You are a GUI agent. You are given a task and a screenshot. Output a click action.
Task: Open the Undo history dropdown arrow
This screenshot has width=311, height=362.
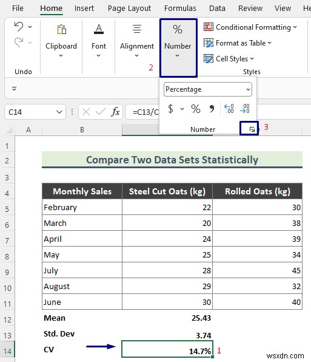[30, 27]
